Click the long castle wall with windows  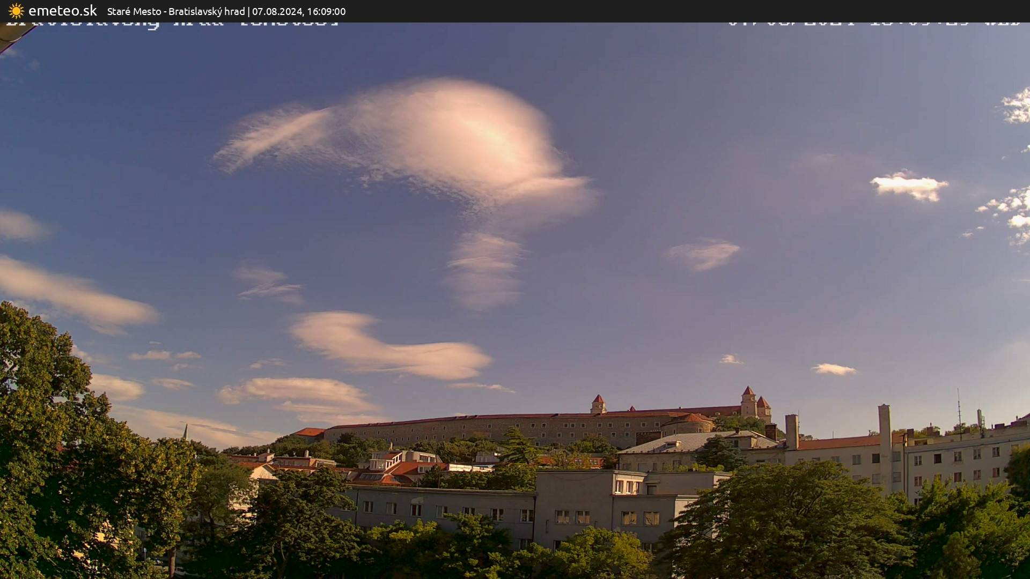click(x=483, y=428)
